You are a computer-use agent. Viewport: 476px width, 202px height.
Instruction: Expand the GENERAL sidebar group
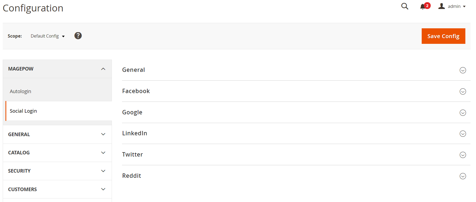pos(103,134)
